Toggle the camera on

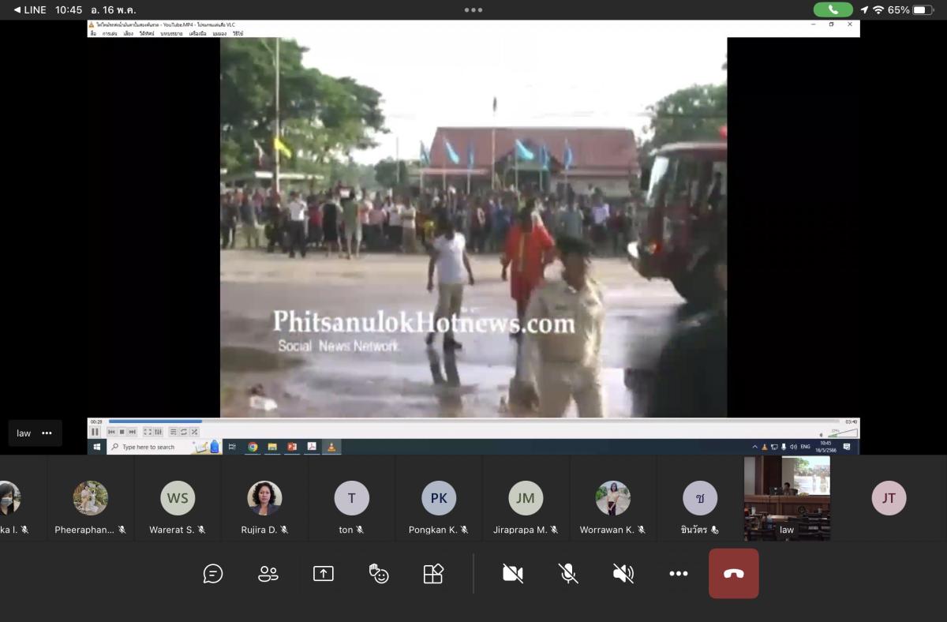513,574
